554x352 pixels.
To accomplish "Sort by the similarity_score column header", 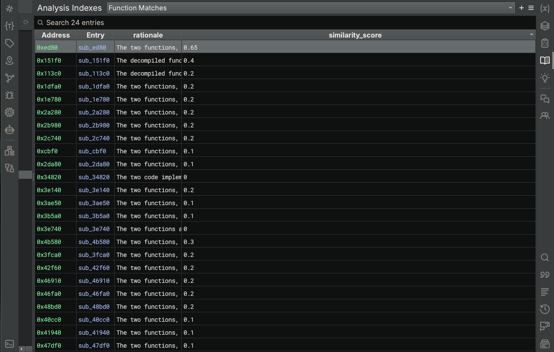I will click(x=355, y=35).
